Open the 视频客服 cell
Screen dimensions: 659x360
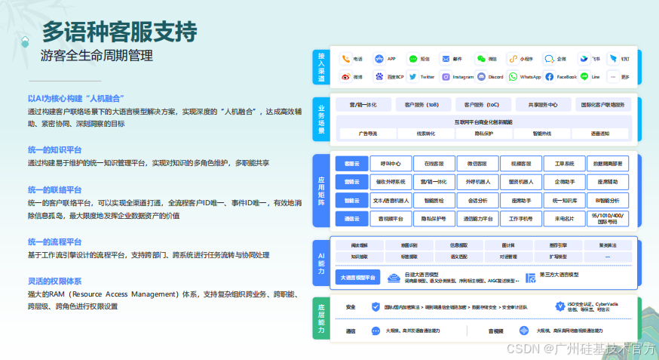click(521, 164)
